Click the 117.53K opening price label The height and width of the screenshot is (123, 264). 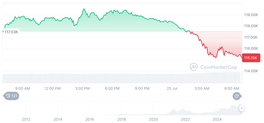click(x=11, y=32)
